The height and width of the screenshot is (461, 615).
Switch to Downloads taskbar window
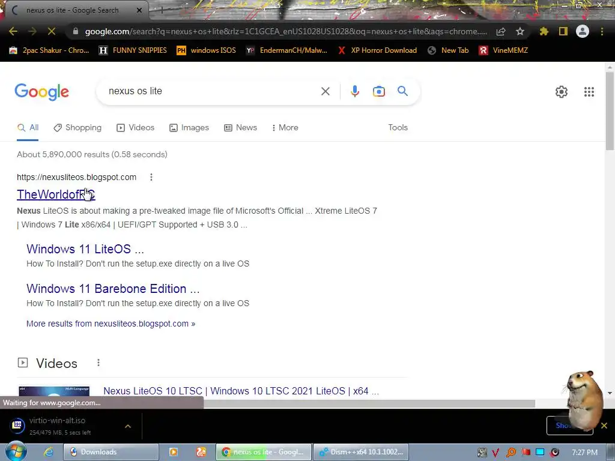point(111,452)
